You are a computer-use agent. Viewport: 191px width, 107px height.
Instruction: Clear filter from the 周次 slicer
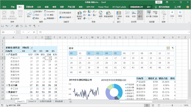pos(173,48)
